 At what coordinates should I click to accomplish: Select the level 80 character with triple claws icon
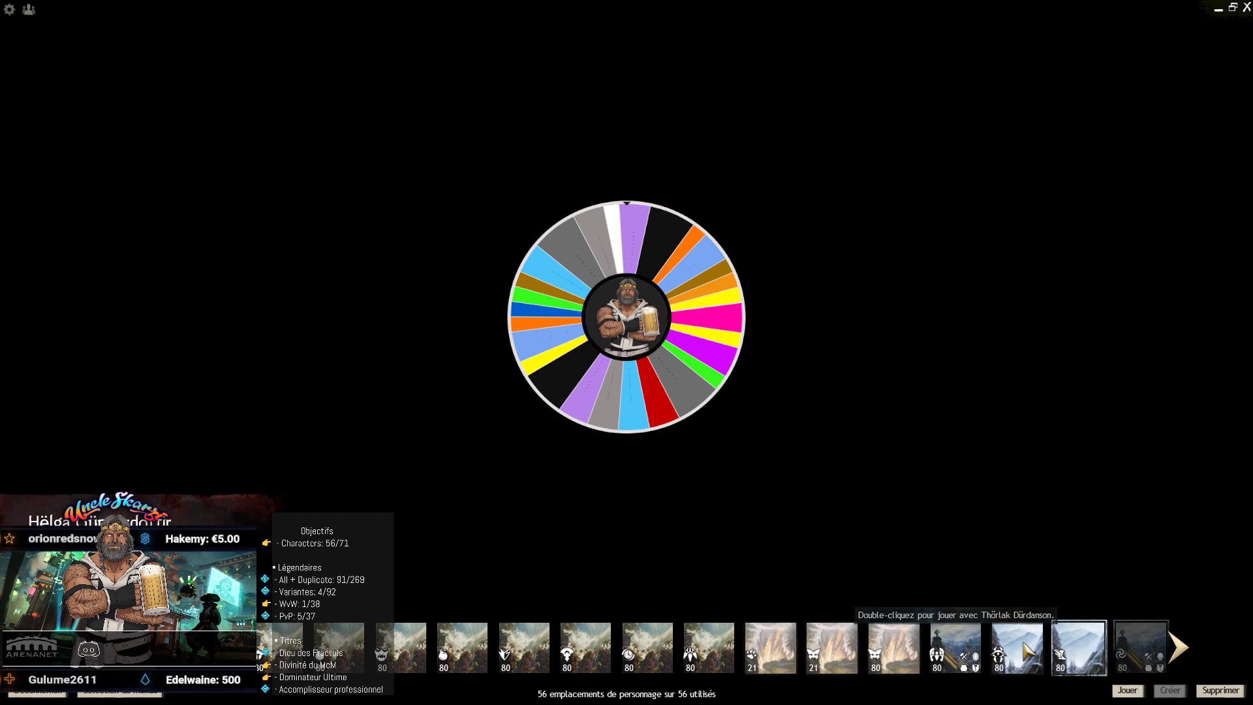(x=709, y=648)
